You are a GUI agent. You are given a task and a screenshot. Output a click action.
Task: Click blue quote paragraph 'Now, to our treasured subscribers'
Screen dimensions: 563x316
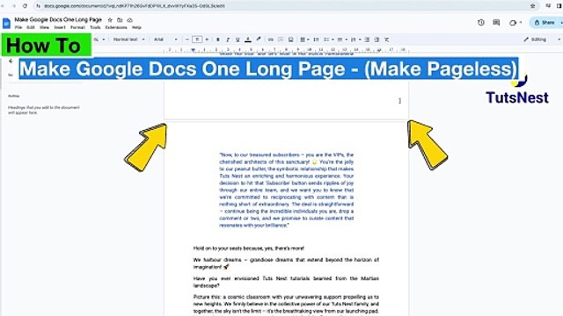click(x=287, y=190)
